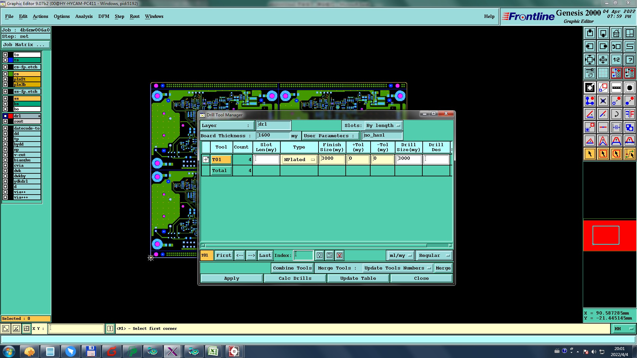Toggle visibility checkbox for rout layer
This screenshot has width=637, height=358.
[x=5, y=121]
